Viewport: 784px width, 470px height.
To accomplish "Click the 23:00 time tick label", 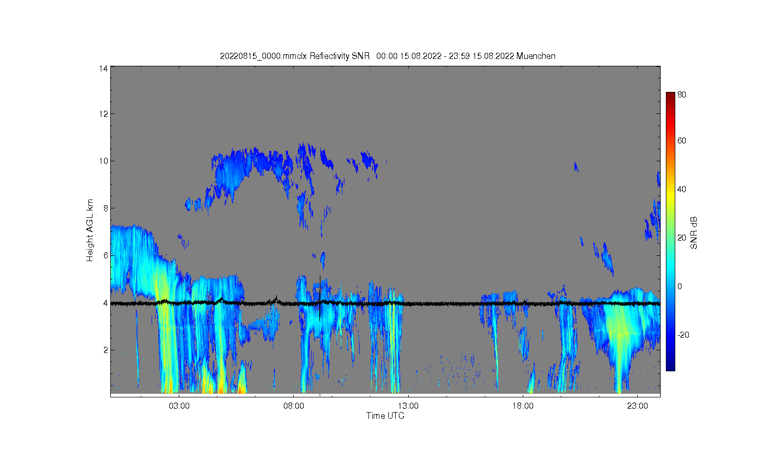I will pos(637,406).
